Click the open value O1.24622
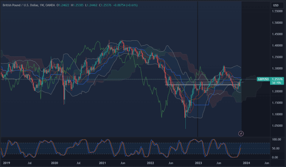The image size is (286, 167). tap(63, 5)
